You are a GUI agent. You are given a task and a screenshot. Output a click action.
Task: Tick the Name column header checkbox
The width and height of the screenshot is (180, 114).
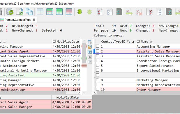tap(138, 41)
